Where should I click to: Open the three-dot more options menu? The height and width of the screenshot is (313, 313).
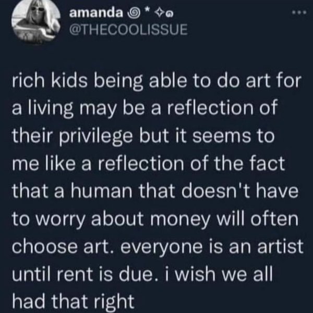299,13
